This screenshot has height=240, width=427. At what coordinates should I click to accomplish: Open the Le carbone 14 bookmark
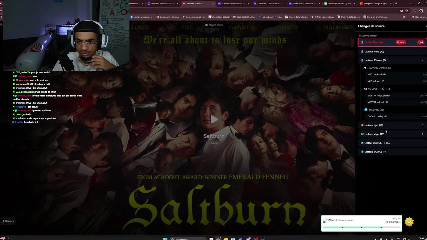pyautogui.click(x=270, y=17)
